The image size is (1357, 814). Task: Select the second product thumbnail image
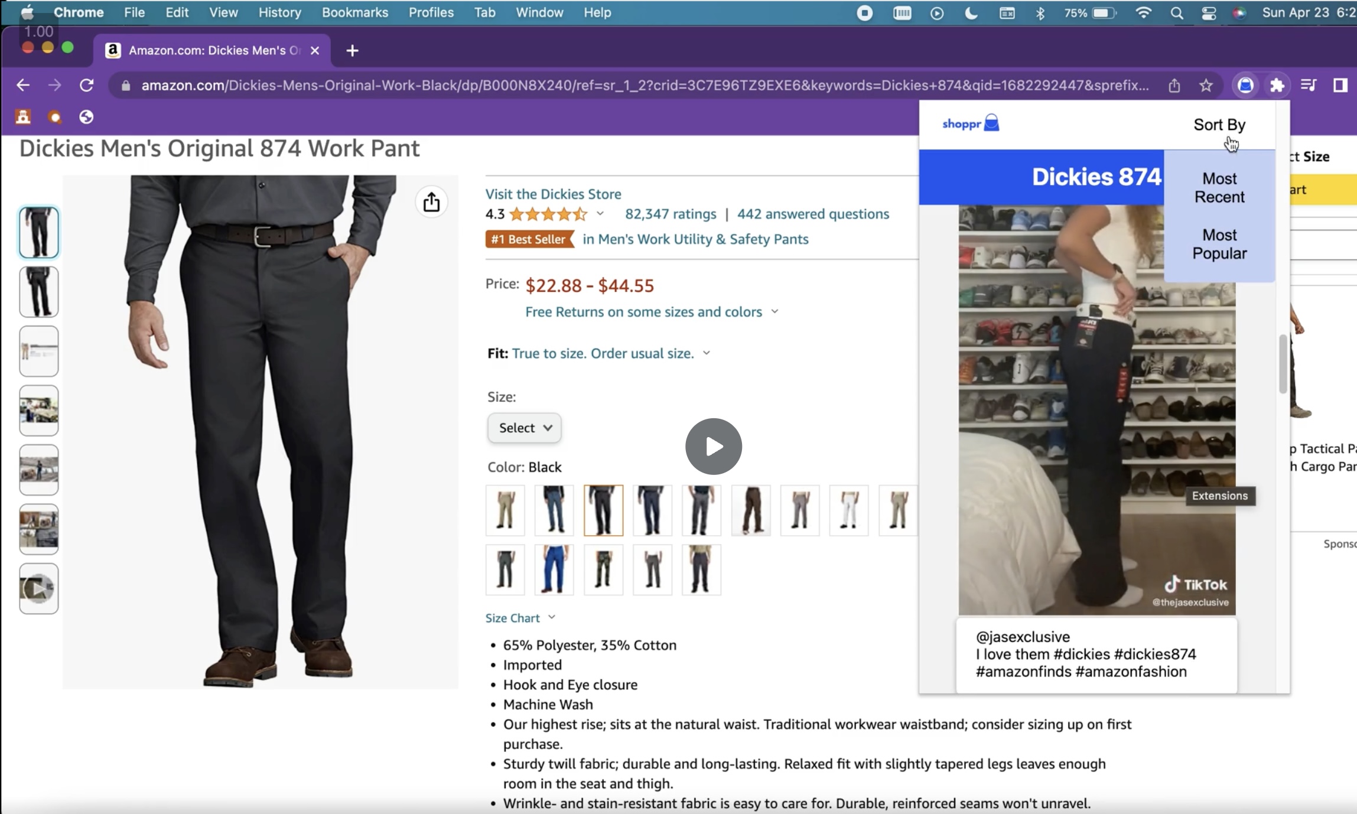pyautogui.click(x=39, y=292)
